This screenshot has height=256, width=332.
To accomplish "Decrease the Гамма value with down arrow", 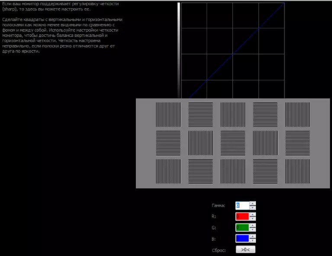I will [252, 207].
